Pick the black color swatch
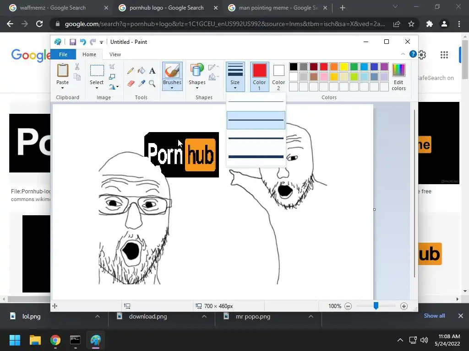This screenshot has height=351, width=469. tap(294, 67)
